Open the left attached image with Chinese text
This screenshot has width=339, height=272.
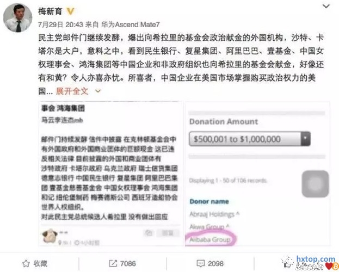(x=111, y=174)
